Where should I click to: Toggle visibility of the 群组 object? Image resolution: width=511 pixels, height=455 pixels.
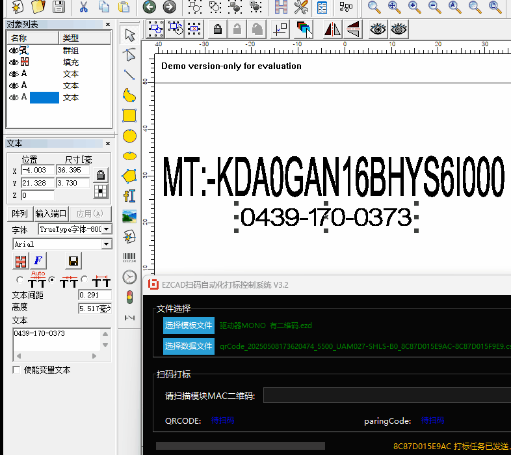click(14, 51)
